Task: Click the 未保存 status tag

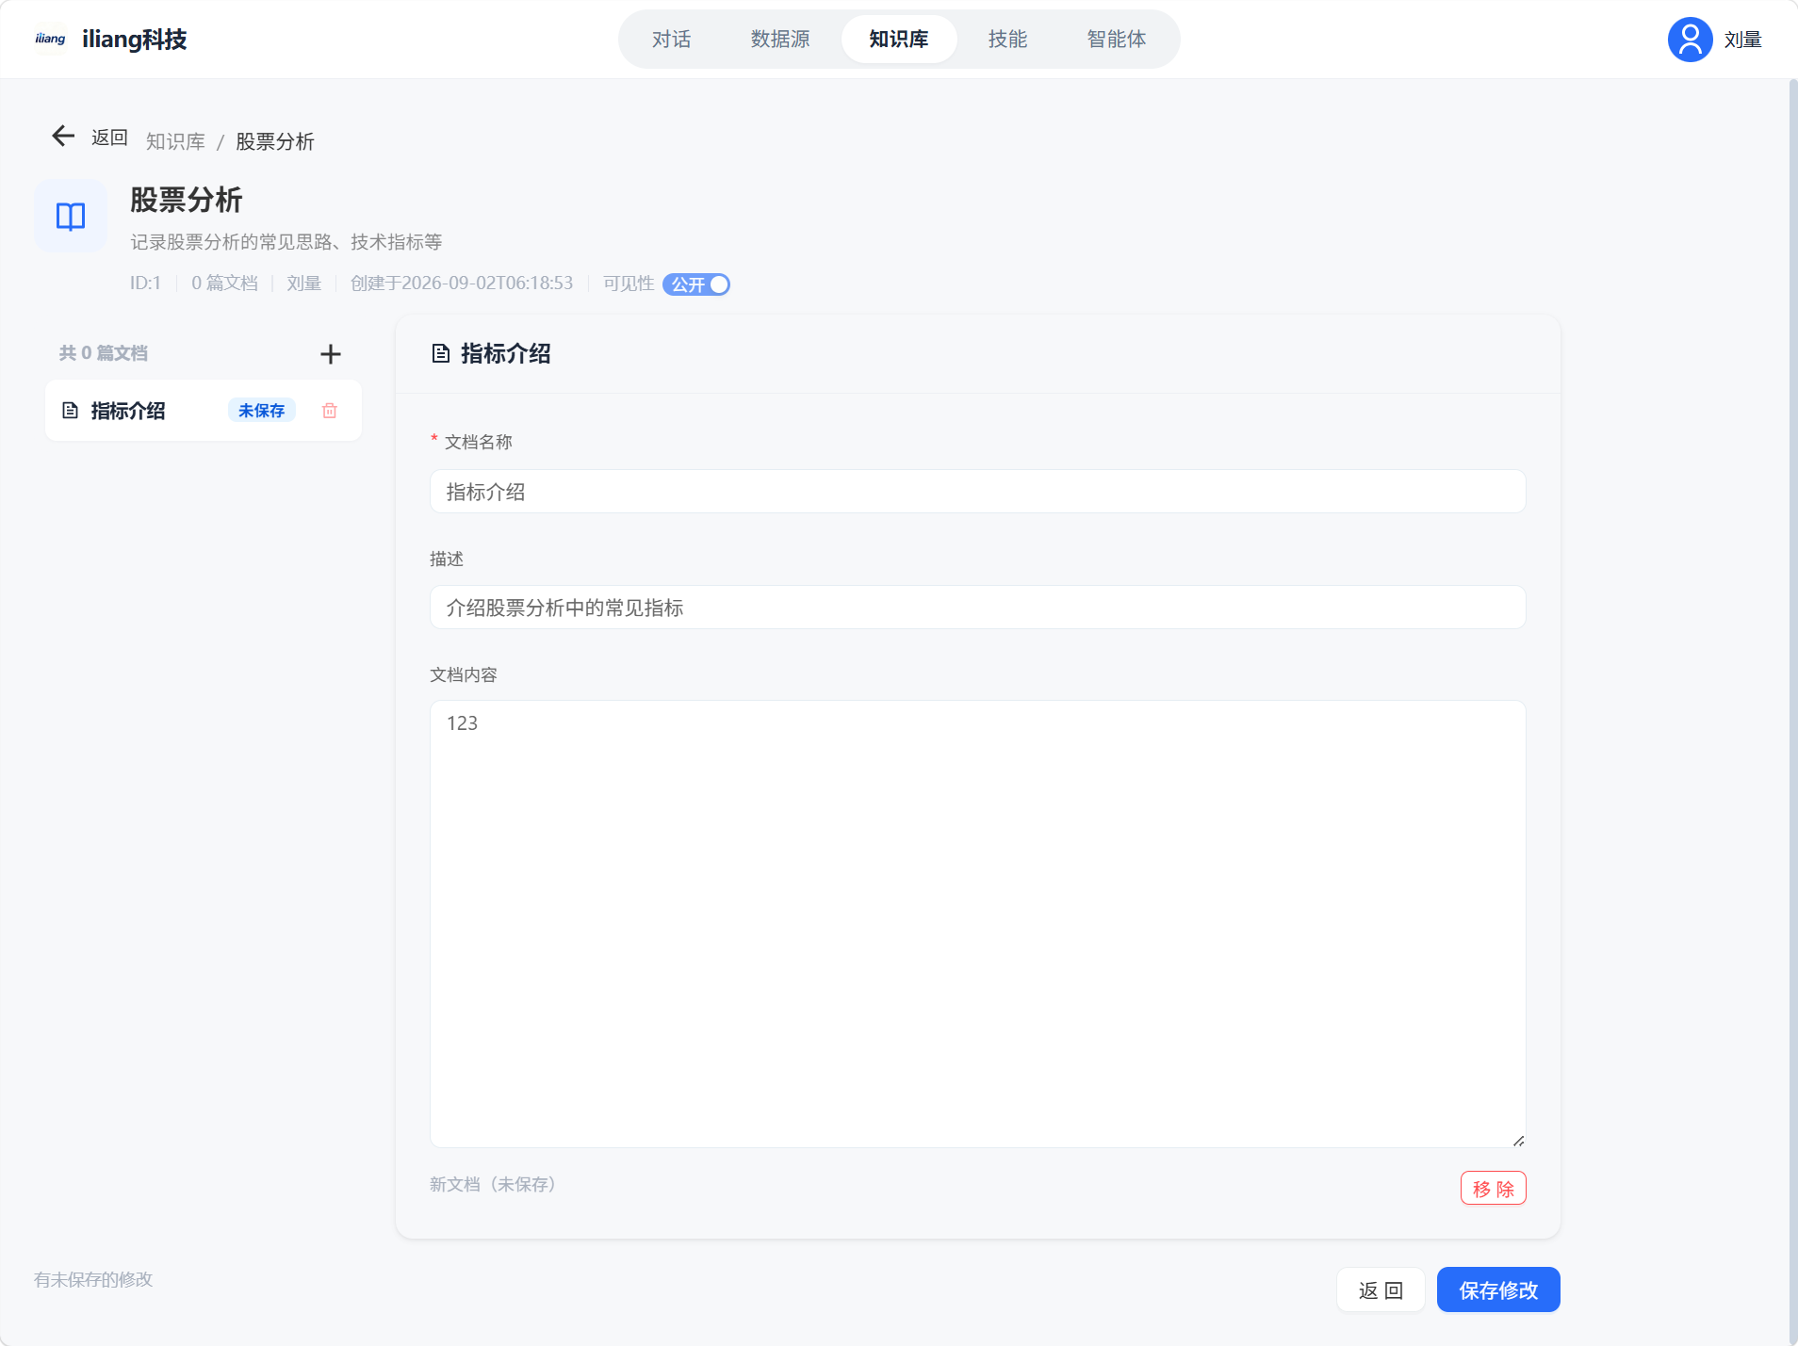Action: click(x=261, y=411)
